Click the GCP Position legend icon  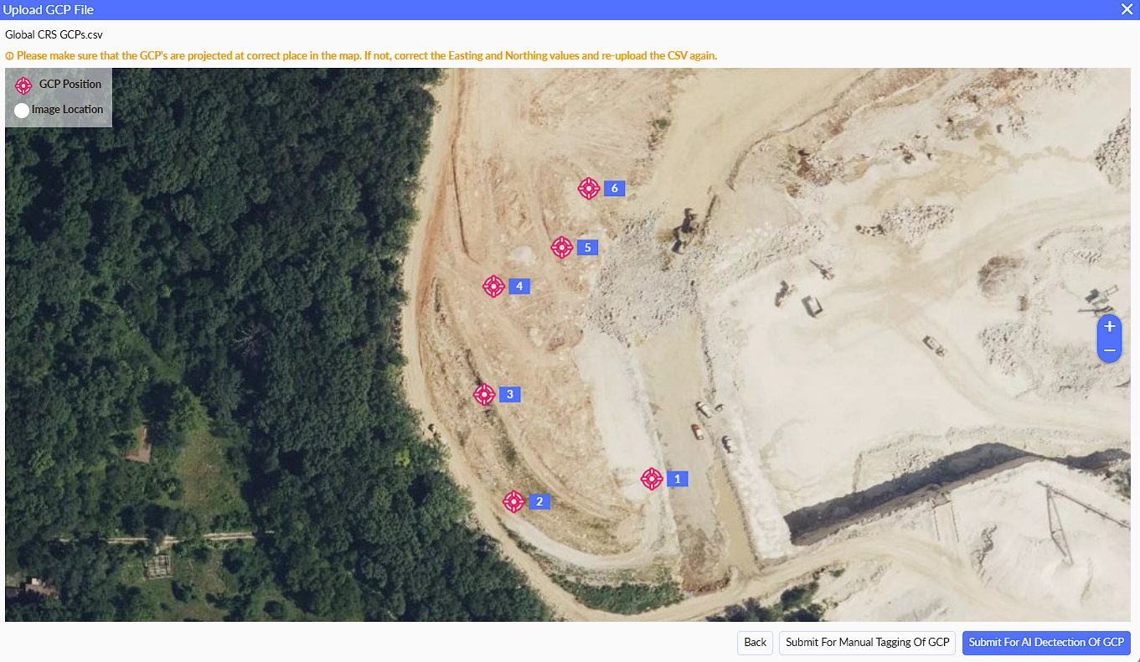point(23,85)
